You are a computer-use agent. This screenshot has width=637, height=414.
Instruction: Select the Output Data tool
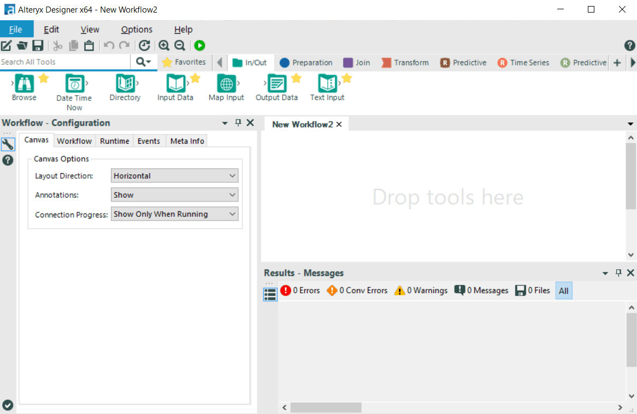tap(276, 83)
